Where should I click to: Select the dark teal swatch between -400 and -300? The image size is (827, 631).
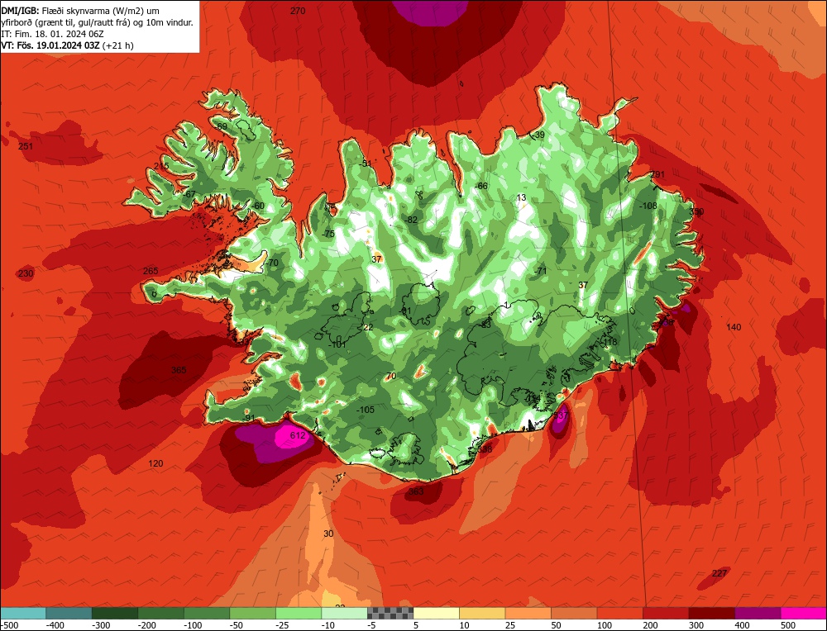pyautogui.click(x=69, y=613)
